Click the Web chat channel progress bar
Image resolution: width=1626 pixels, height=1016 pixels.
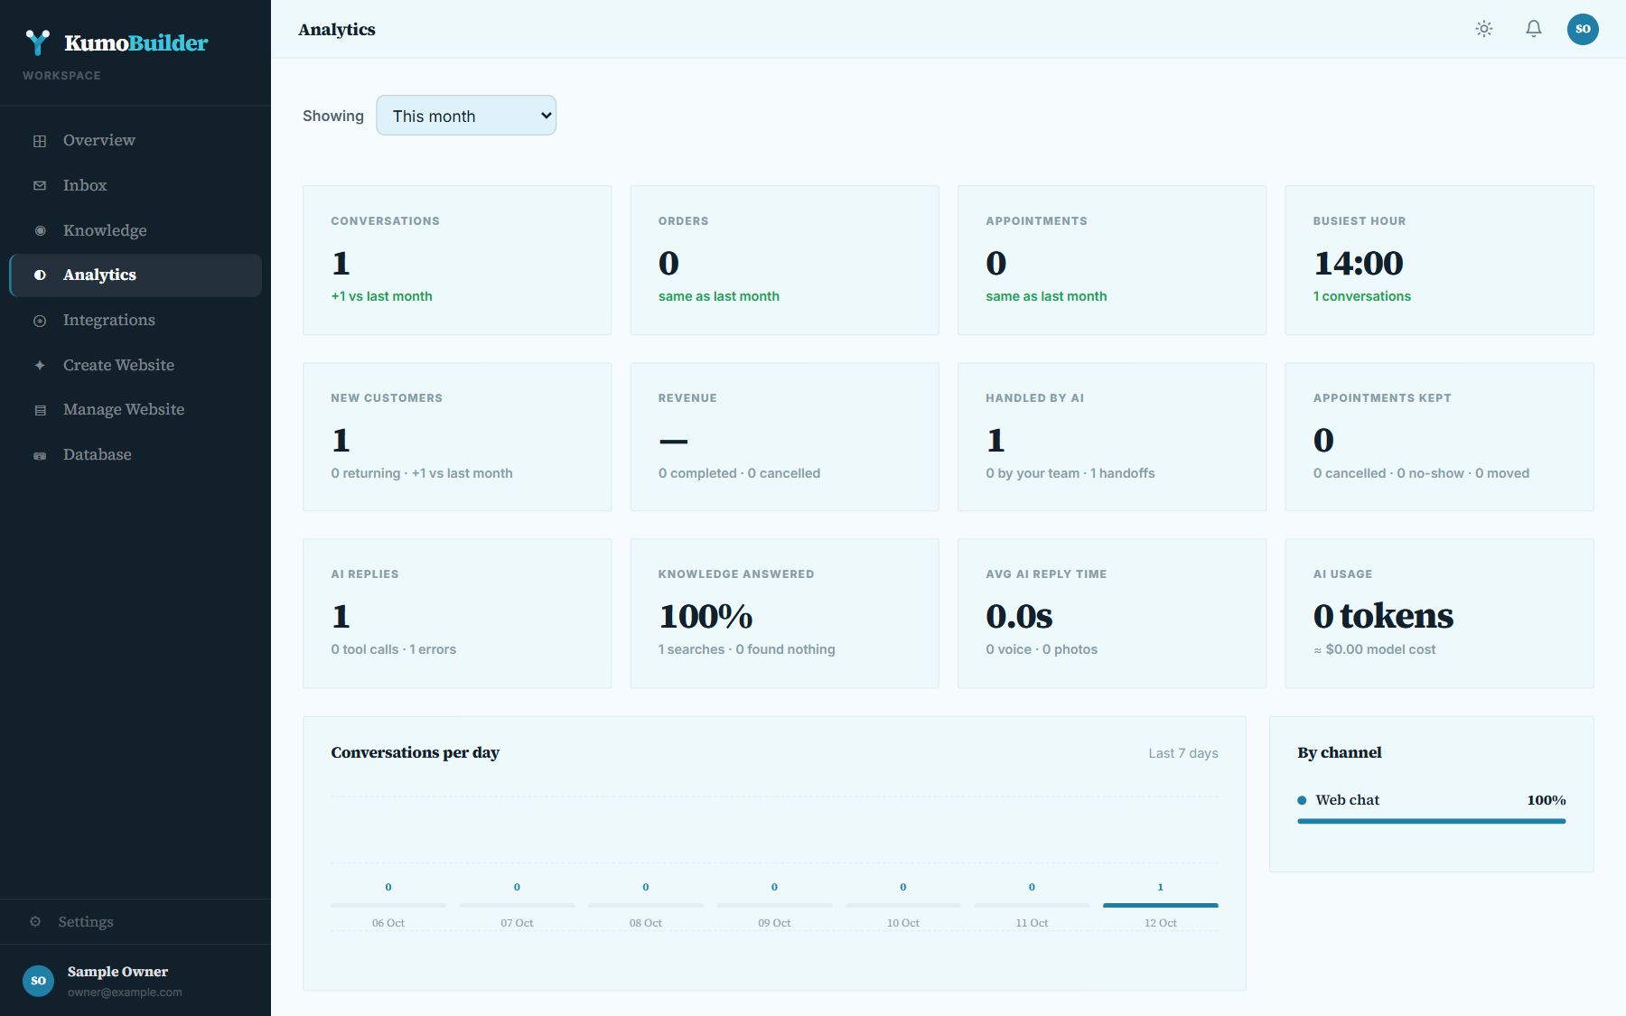coord(1431,821)
